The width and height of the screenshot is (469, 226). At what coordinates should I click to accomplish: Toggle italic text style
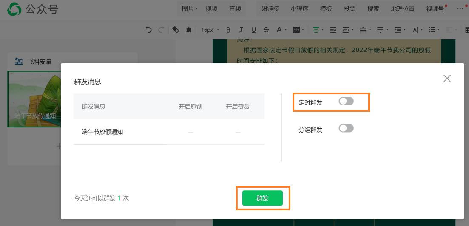[x=241, y=30]
